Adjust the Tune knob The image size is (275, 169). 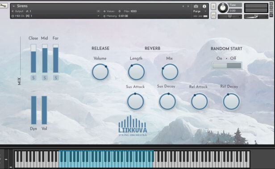pos(223,8)
